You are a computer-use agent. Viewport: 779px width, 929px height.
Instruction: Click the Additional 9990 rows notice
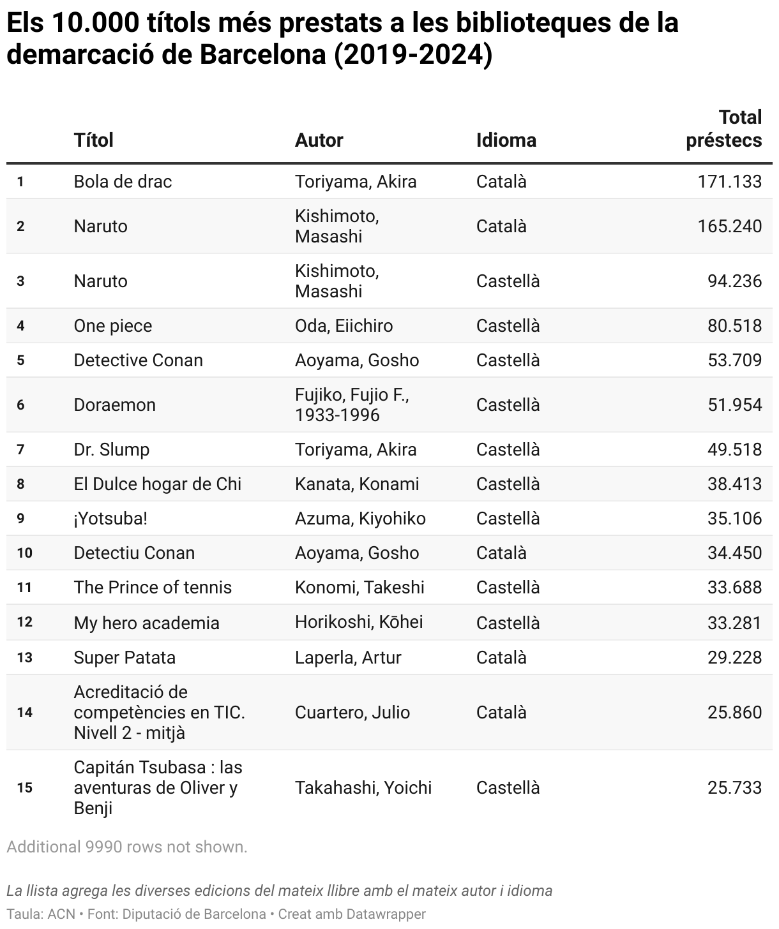(127, 847)
